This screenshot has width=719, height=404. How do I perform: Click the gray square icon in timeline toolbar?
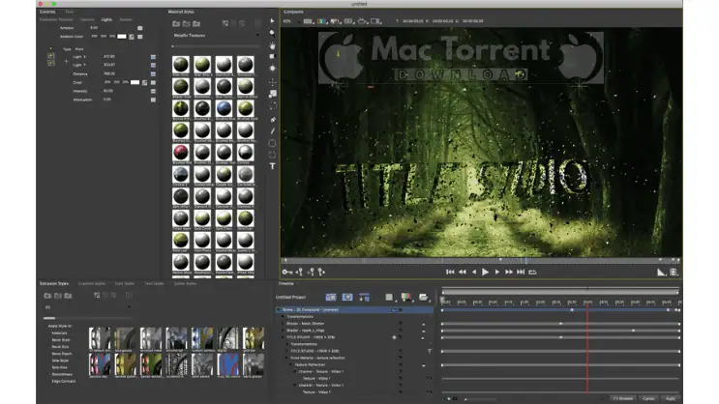coord(389,298)
